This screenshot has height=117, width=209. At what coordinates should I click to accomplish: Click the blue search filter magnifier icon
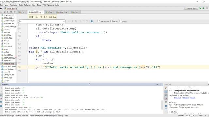[92, 21]
